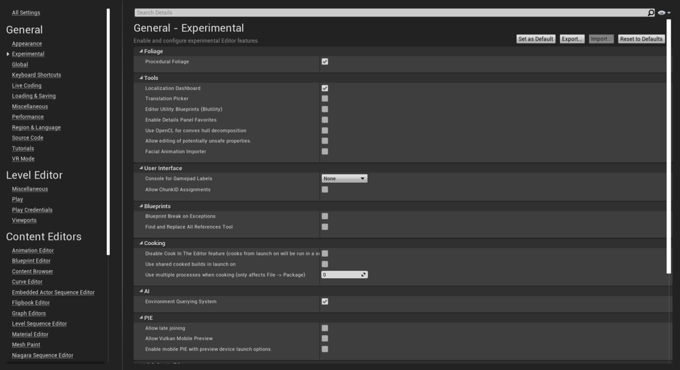Click the spinner arrow on multiple processes field
680x370 pixels.
(x=364, y=275)
